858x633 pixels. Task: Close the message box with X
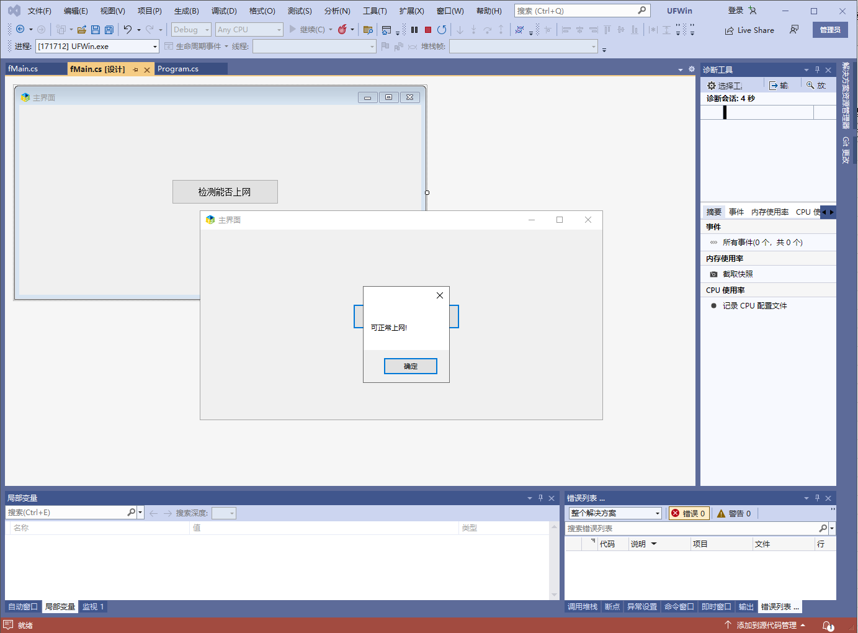pos(440,295)
